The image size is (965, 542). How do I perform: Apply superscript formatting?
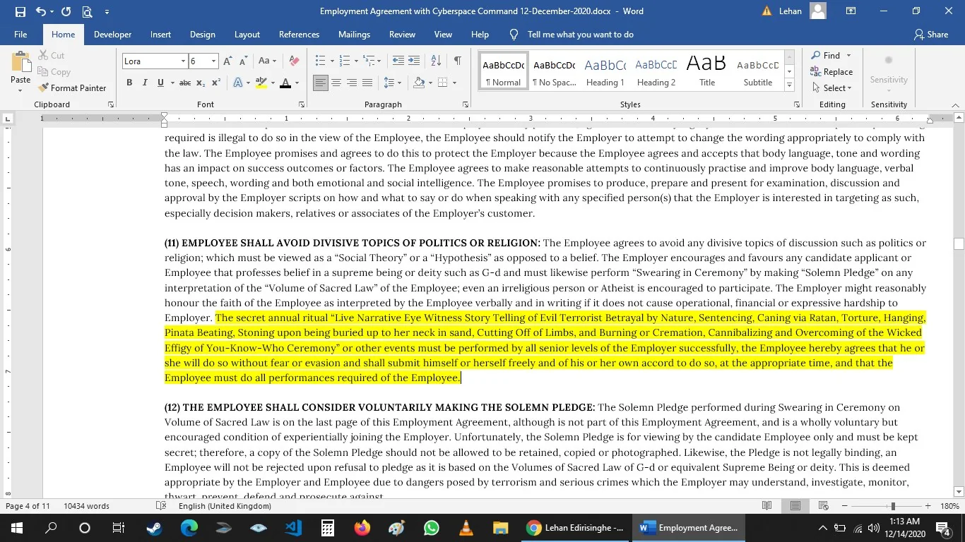(x=216, y=83)
